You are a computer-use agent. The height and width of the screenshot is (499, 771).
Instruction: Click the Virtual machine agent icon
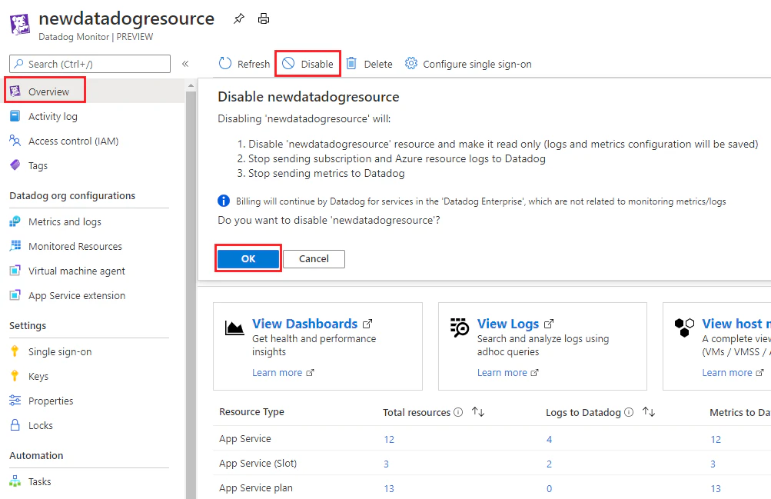[15, 271]
